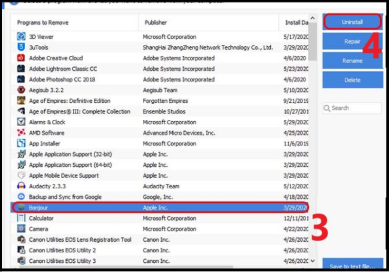Click Aegisub Team publisher cell
Screen dimensions: 389x272
[x=160, y=90]
